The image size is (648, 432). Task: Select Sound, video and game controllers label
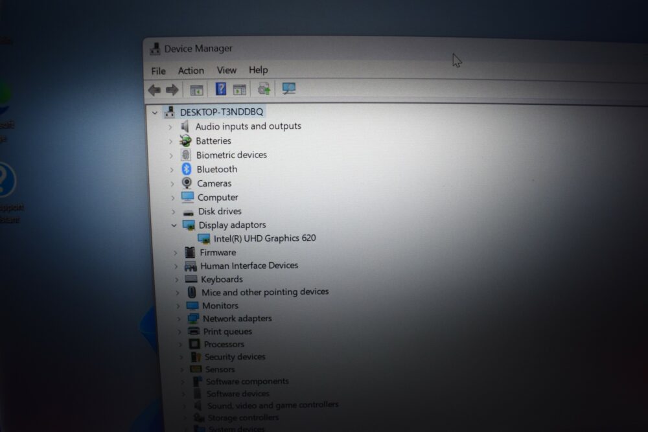point(273,405)
